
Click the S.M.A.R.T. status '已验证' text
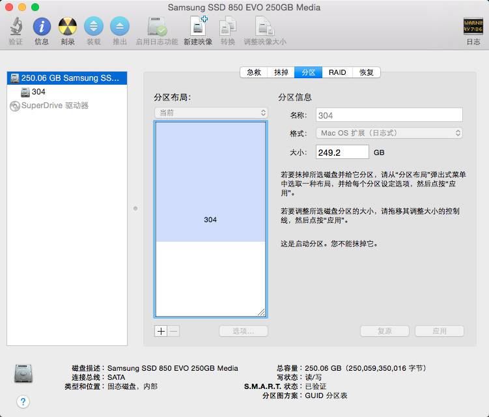coord(316,386)
